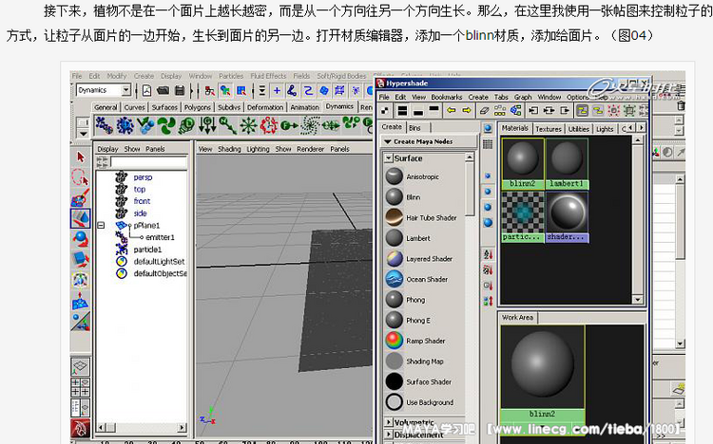Click the Radial field shelf icon
This screenshot has height=444, width=713.
(x=248, y=125)
